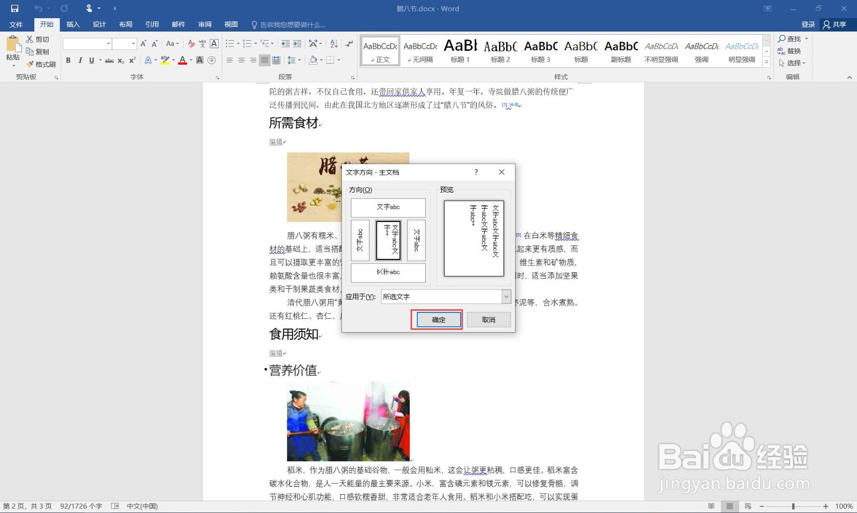Viewport: 857px width, 513px height.
Task: Click the Pinyin guide icon
Action: 202,44
